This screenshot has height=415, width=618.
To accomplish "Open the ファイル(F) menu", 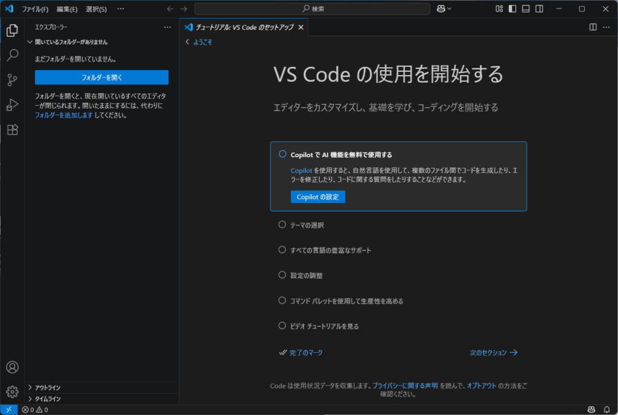I will coord(35,9).
